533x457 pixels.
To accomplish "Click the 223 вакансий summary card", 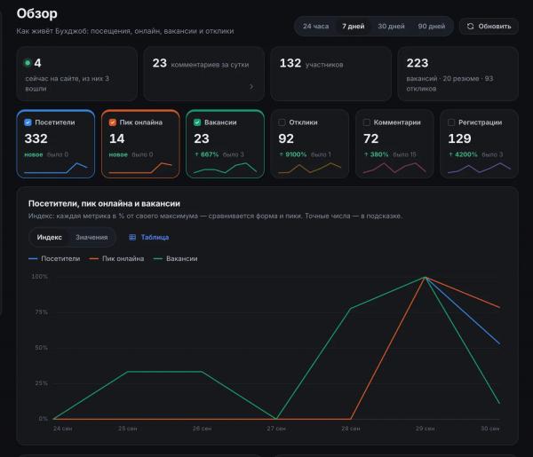I will click(457, 74).
